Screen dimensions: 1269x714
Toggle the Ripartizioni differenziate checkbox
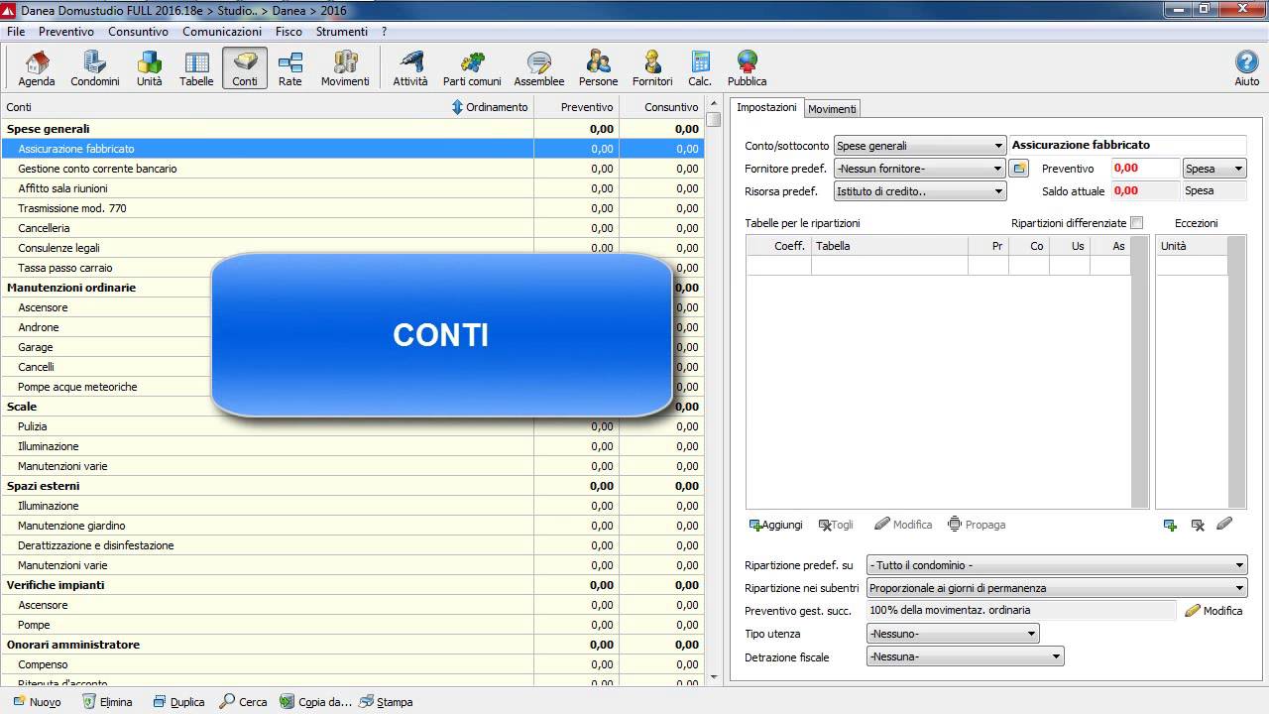pos(1137,223)
